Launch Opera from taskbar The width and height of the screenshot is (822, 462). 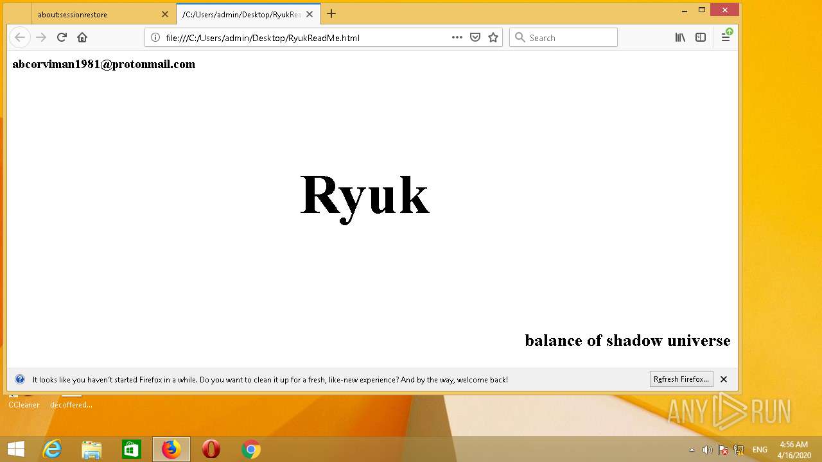tap(211, 449)
